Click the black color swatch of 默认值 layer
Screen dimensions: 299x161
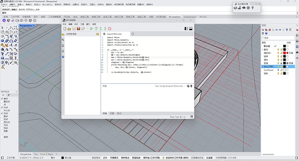285,46
